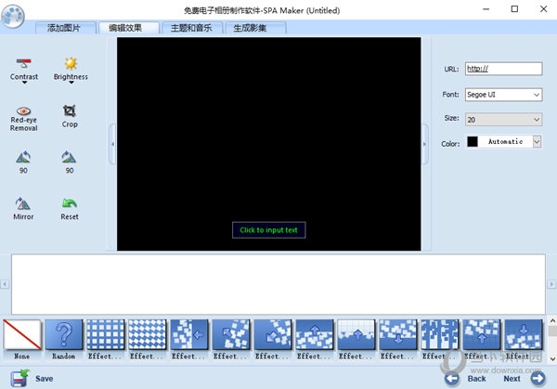Image resolution: width=557 pixels, height=389 pixels.
Task: Choose the lower-left arrow transition effect
Action: (x=273, y=334)
